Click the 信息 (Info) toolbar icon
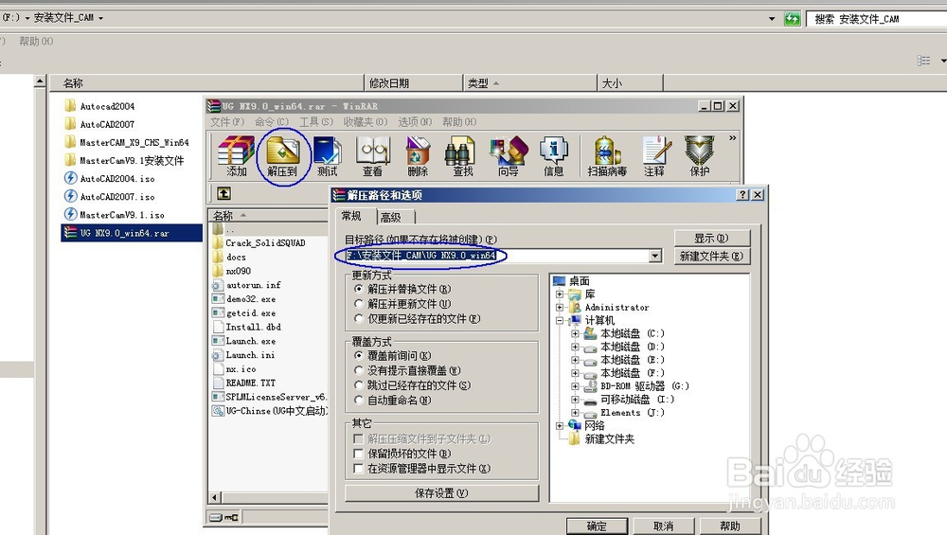The width and height of the screenshot is (947, 535). pos(553,156)
